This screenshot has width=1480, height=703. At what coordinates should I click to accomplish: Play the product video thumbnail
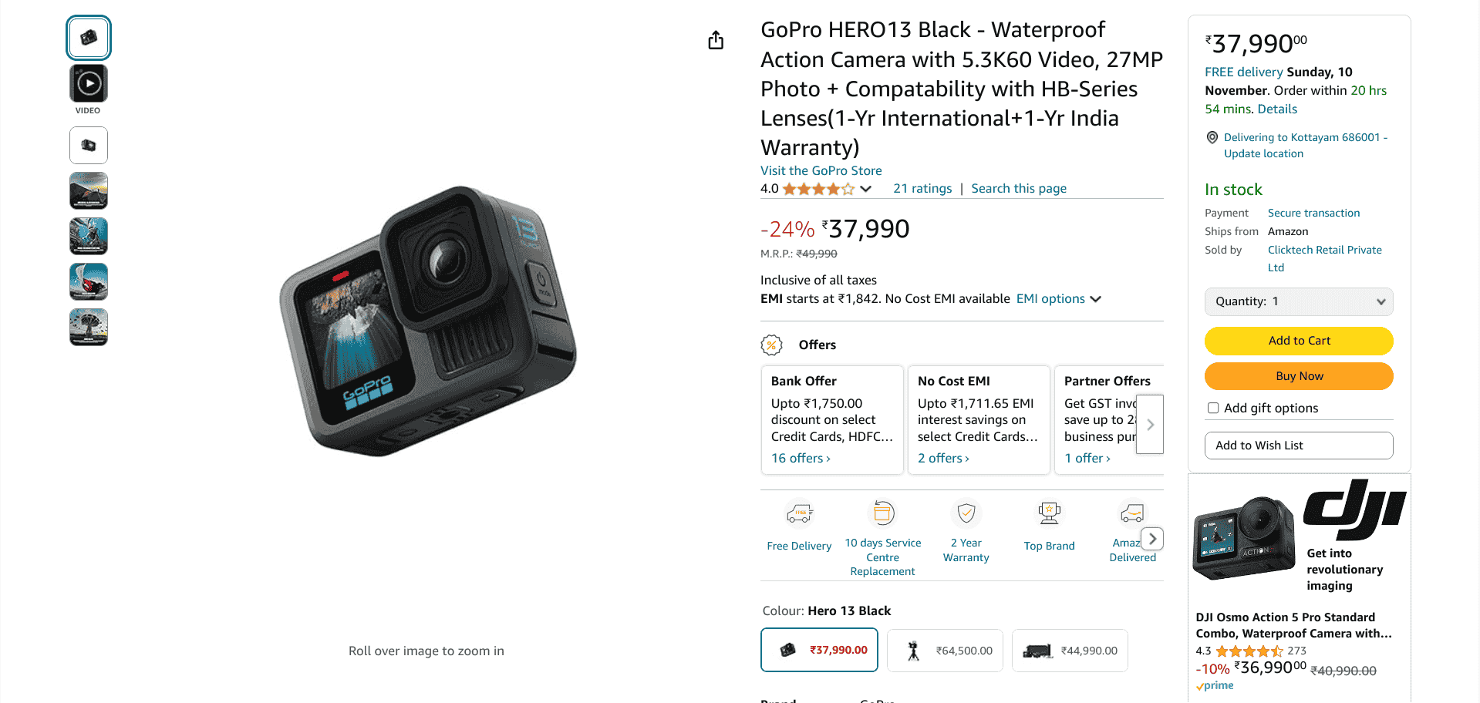tap(89, 84)
